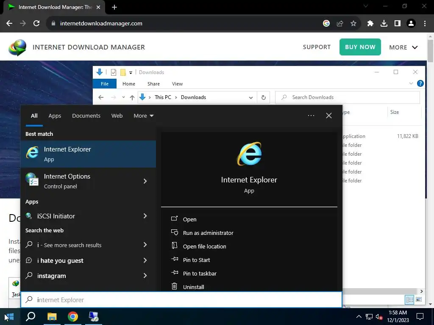The image size is (434, 325).
Task: Open Chrome profile avatar
Action: click(411, 24)
